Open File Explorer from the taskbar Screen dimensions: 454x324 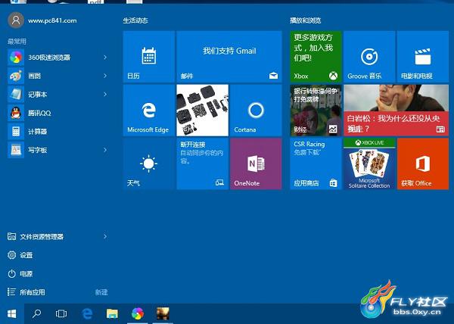pos(112,313)
